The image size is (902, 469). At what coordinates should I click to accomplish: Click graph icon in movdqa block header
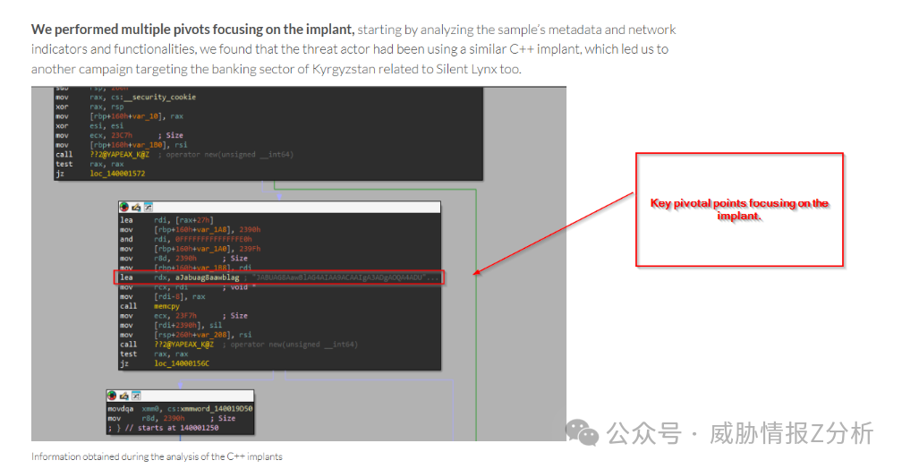tap(136, 396)
